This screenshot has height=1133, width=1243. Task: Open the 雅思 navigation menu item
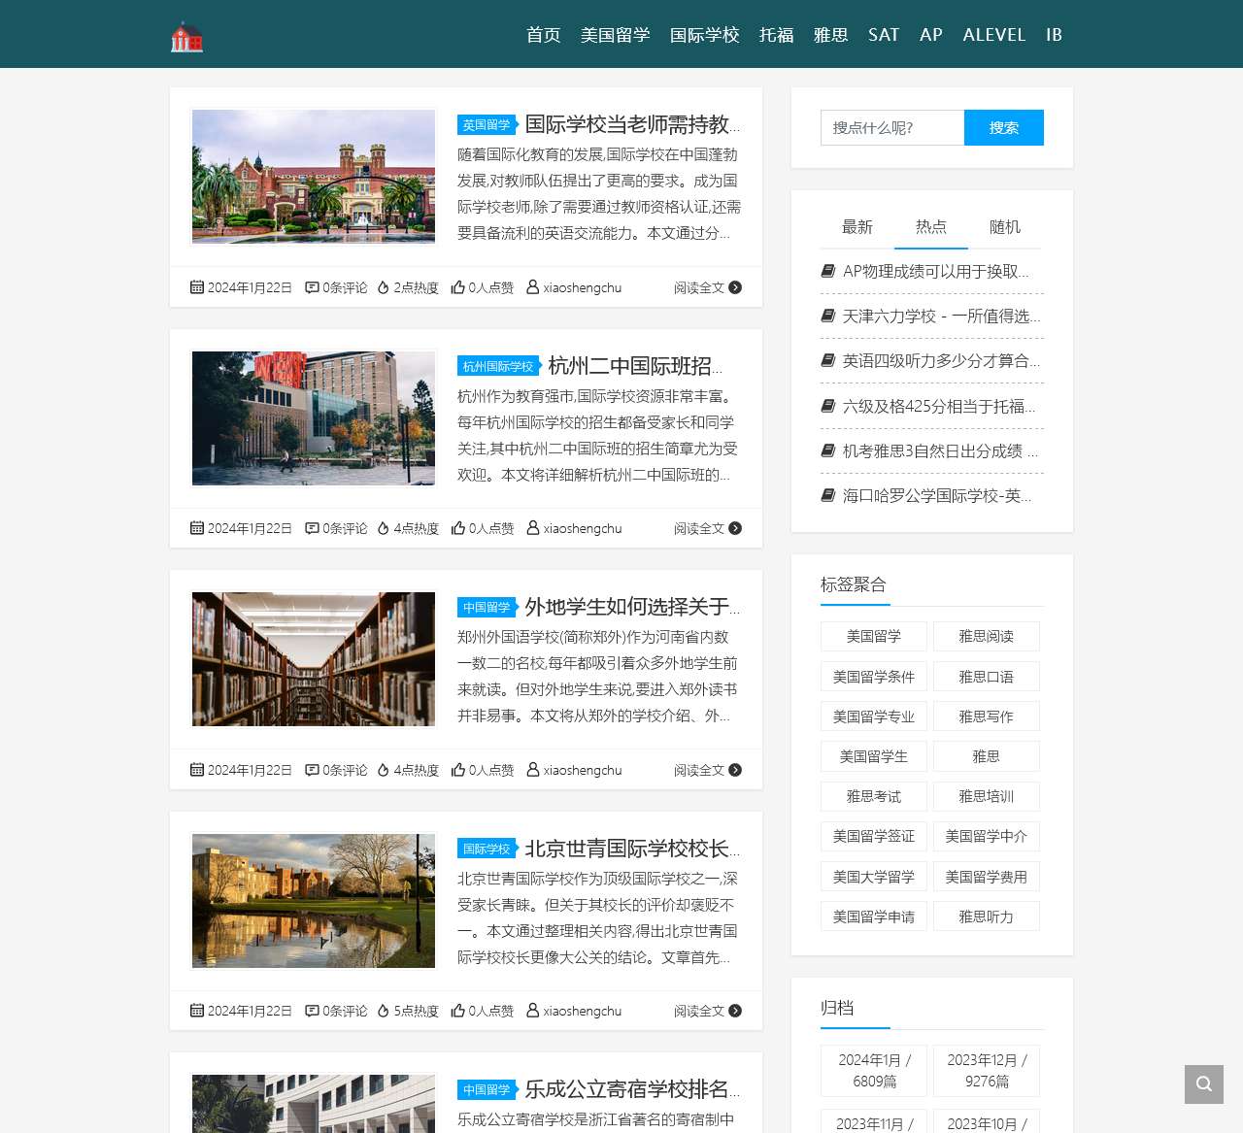(830, 35)
